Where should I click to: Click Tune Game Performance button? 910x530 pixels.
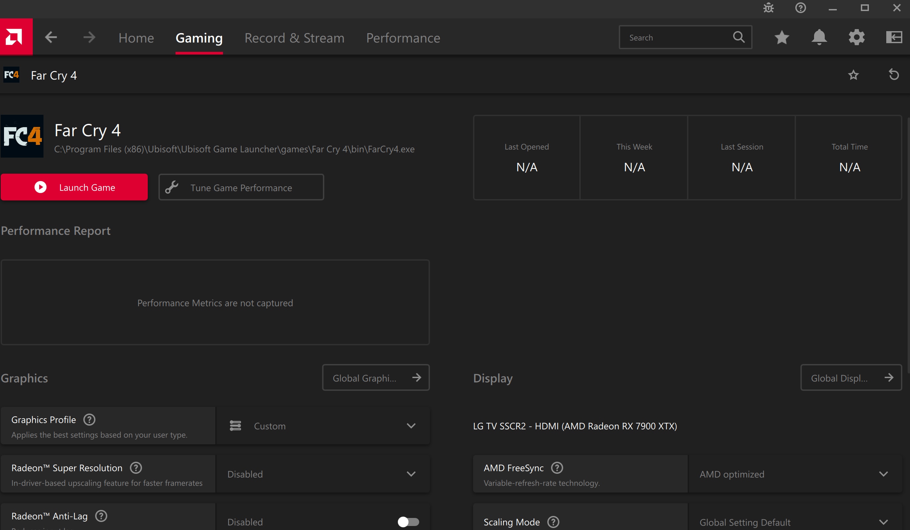(241, 187)
